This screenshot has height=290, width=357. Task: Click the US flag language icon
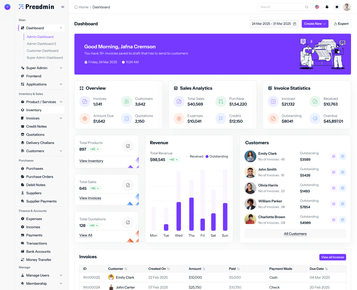[317, 7]
